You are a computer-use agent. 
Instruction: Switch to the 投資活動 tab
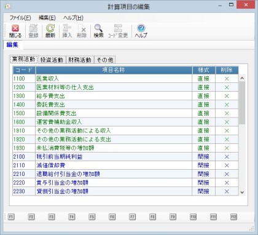tap(52, 60)
